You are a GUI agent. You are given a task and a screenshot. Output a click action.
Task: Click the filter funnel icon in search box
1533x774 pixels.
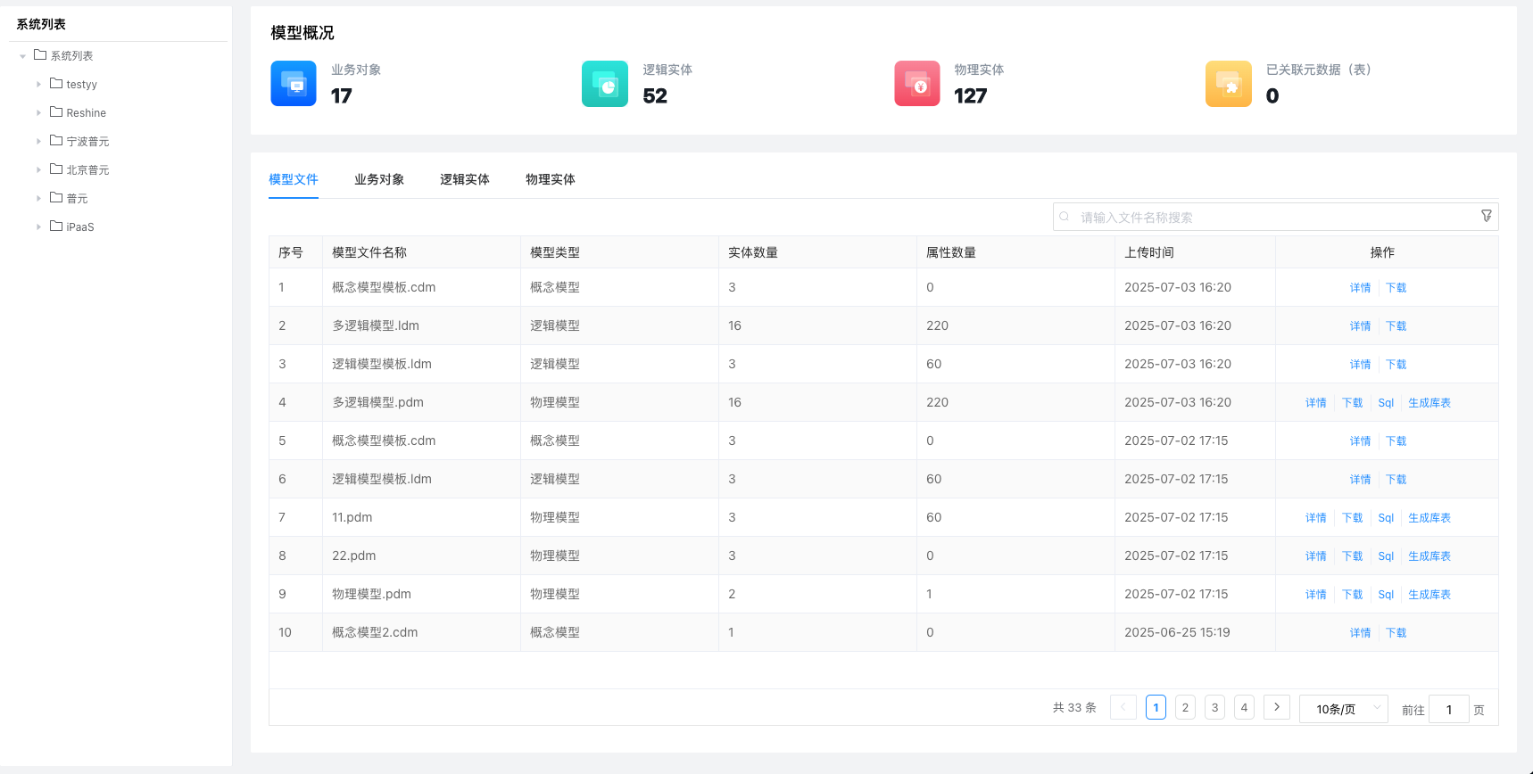[1486, 216]
